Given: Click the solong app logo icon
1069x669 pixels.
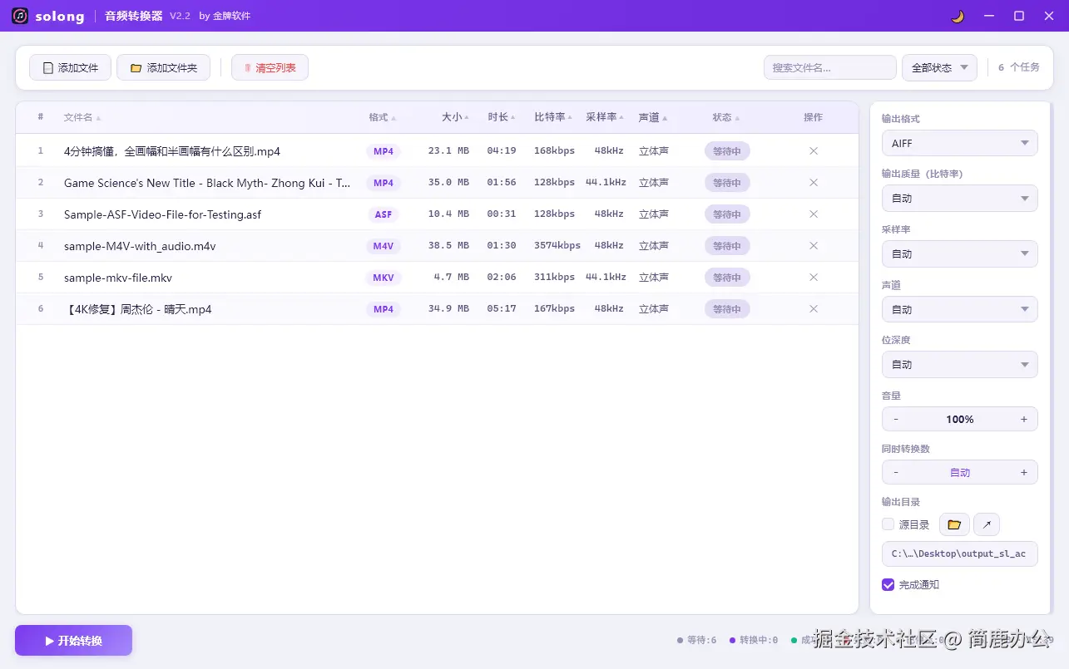Looking at the screenshot, I should click(x=20, y=16).
